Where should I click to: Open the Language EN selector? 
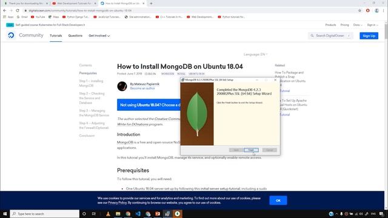pos(255,54)
